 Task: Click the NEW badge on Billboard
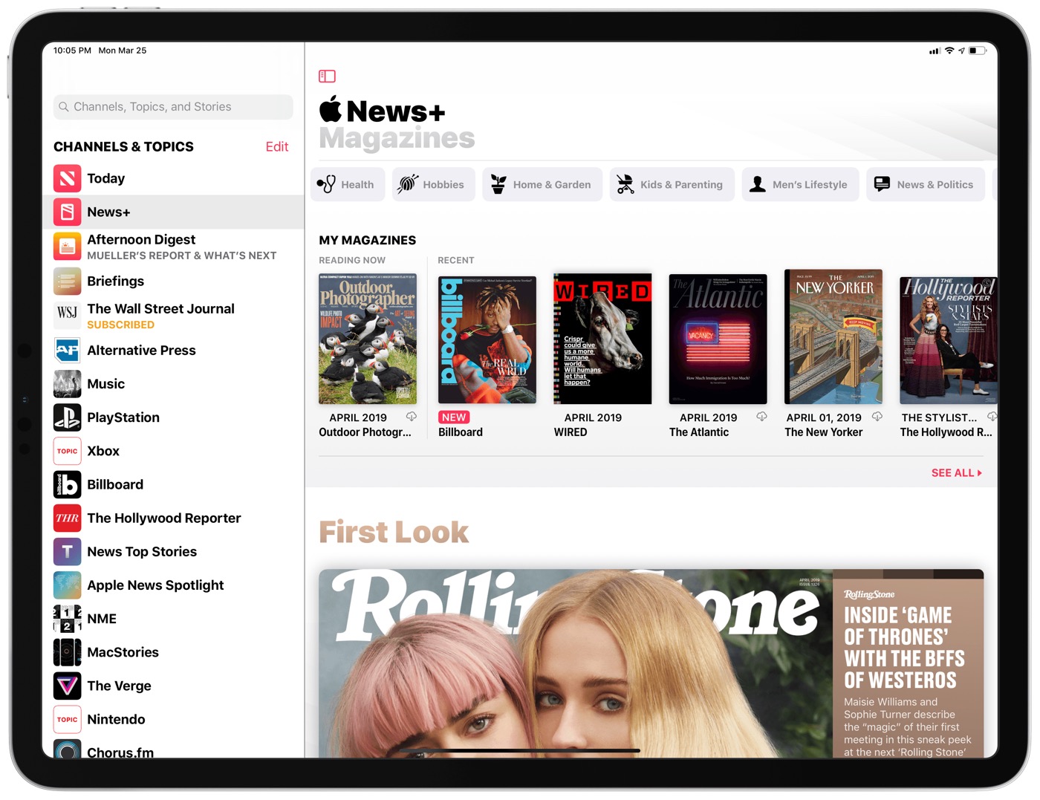(x=454, y=417)
